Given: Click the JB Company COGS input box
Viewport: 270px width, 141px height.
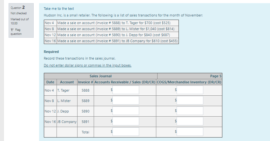Looking at the screenshot, I should tap(190, 121).
